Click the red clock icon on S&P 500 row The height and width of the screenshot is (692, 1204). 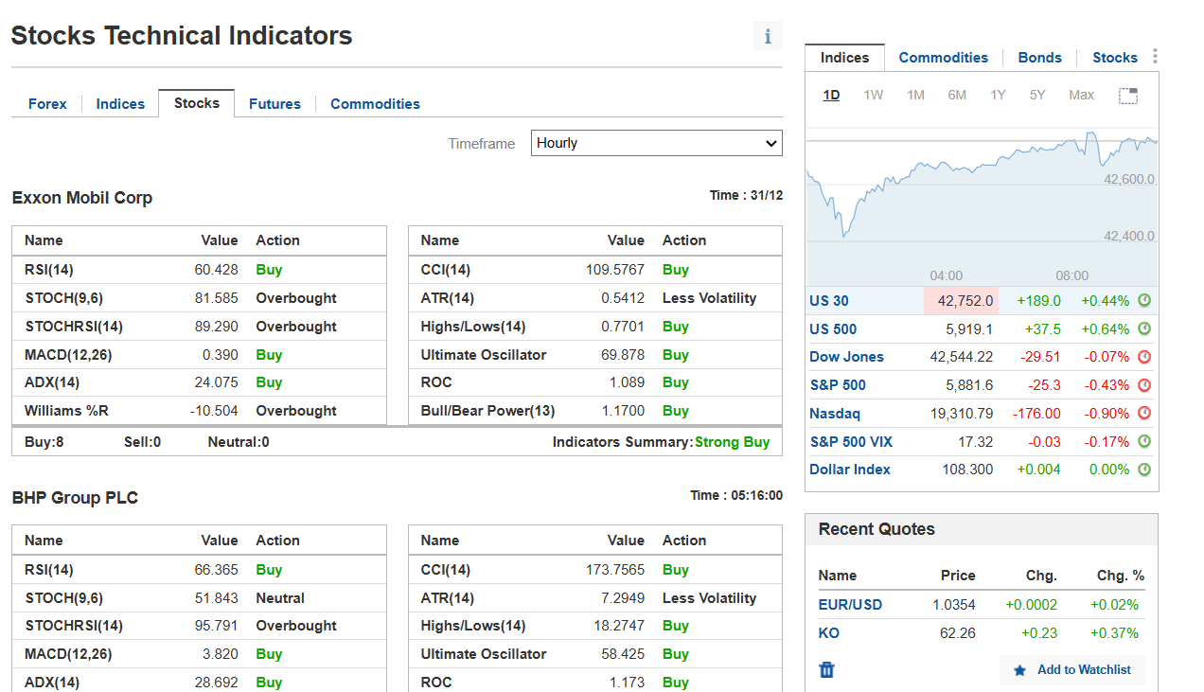tap(1143, 385)
